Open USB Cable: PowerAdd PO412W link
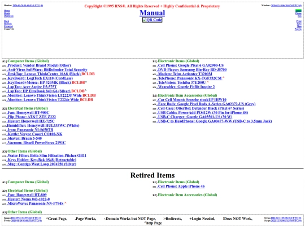Screen dimensions: 305x229 [x=202, y=113]
